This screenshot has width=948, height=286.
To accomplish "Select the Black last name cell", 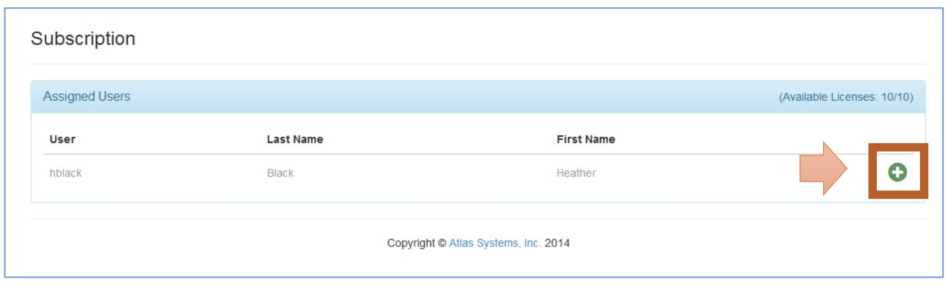I will pos(280,174).
